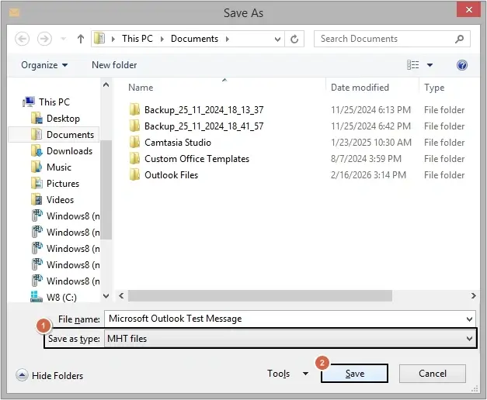
Task: Click the Save button
Action: pyautogui.click(x=354, y=374)
